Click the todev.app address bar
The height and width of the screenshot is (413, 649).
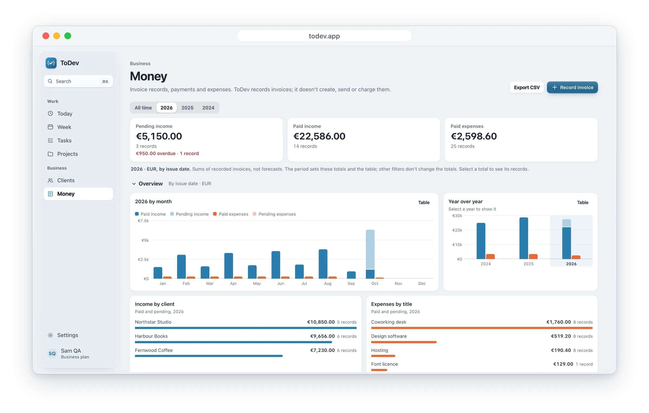324,36
